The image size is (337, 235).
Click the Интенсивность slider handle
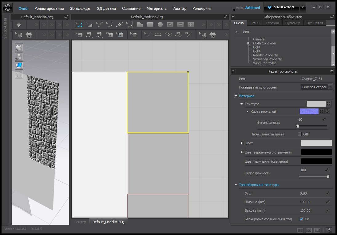pos(298,126)
